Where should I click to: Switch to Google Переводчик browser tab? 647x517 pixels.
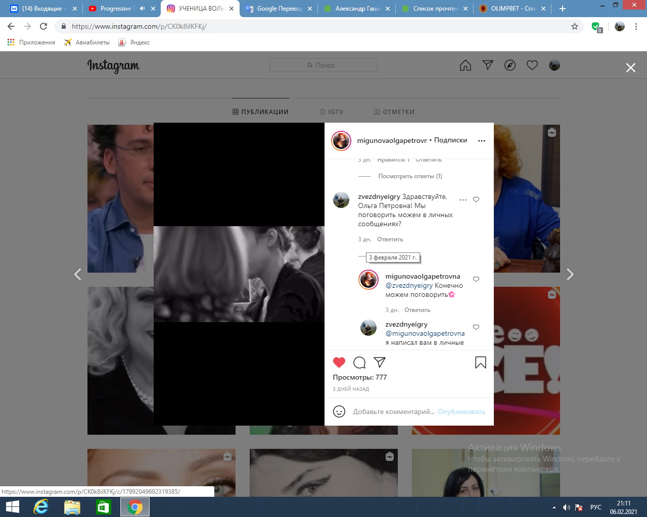[x=279, y=9]
